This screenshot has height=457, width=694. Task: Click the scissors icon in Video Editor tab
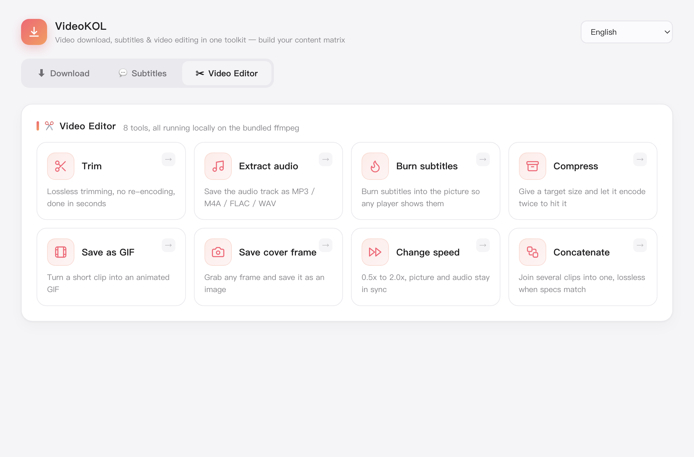pos(200,73)
